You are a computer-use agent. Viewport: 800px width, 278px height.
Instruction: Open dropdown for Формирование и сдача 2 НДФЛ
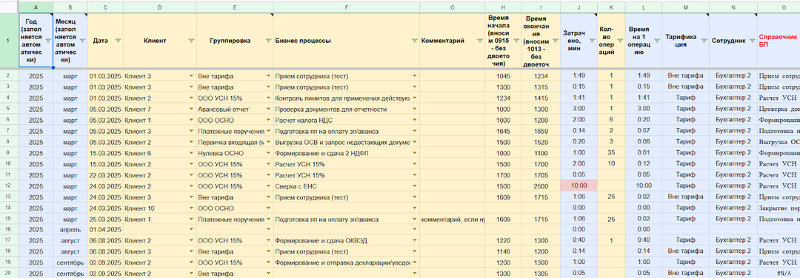click(414, 152)
